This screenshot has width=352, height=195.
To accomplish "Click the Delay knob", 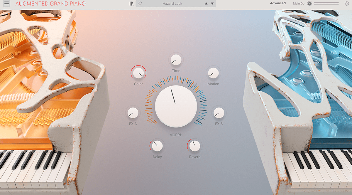I will (x=157, y=146).
